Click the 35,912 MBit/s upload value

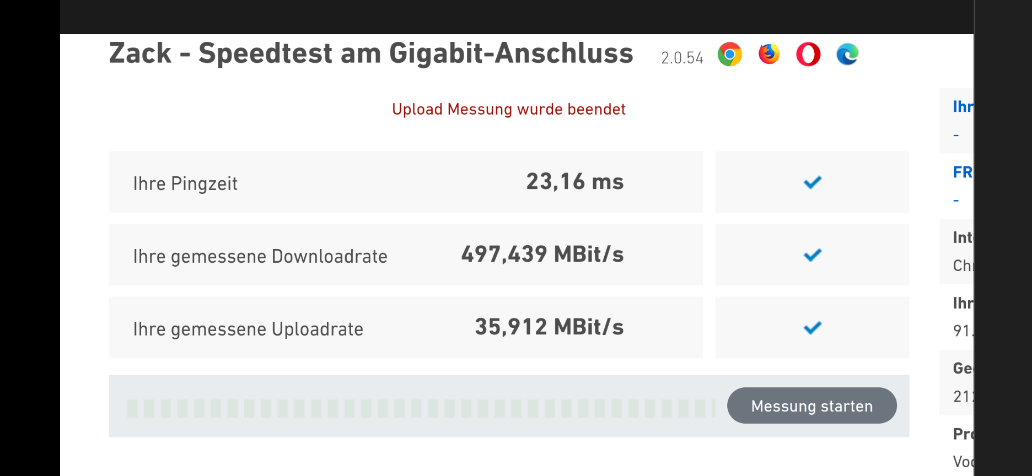(549, 327)
